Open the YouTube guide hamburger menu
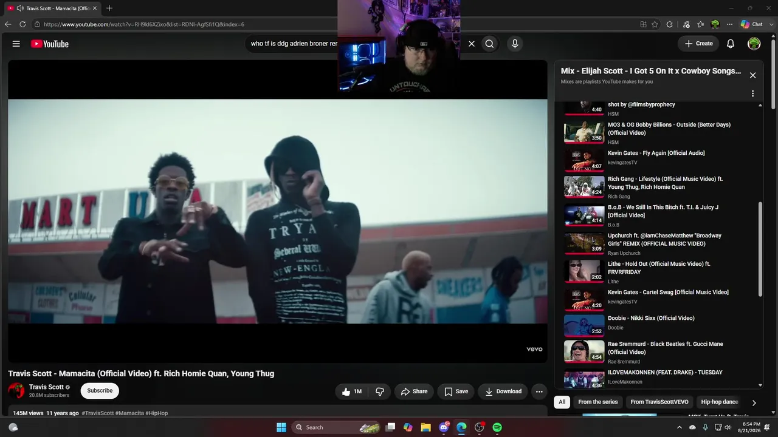This screenshot has width=778, height=437. coord(16,44)
